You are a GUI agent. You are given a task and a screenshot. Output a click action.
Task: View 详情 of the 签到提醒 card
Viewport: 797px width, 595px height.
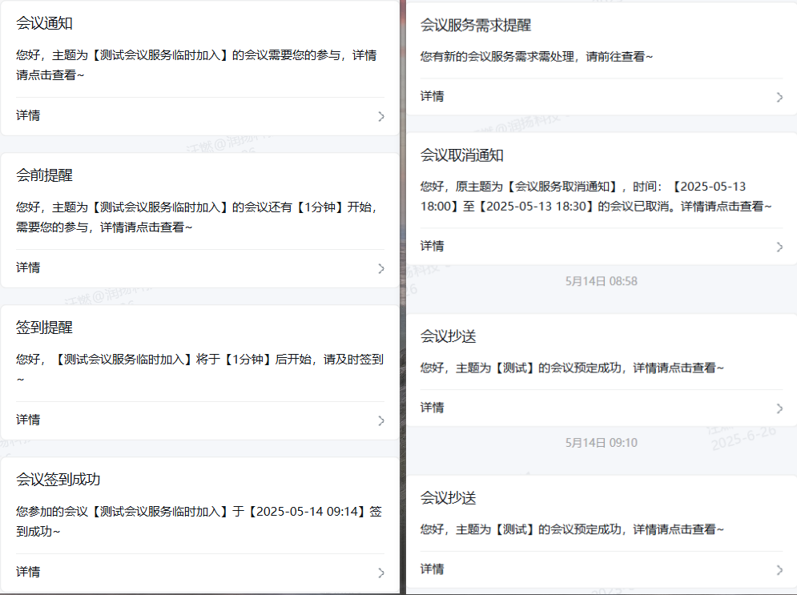28,420
